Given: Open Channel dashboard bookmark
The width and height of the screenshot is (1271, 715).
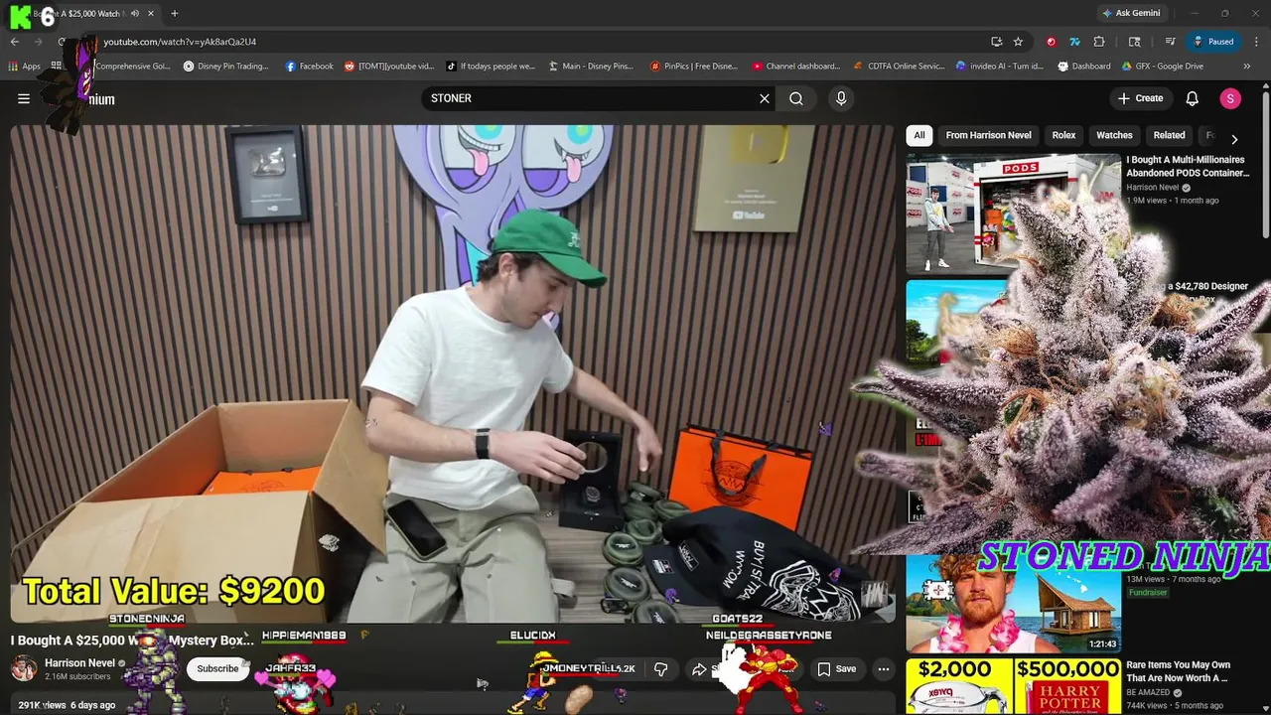Looking at the screenshot, I should pyautogui.click(x=795, y=67).
